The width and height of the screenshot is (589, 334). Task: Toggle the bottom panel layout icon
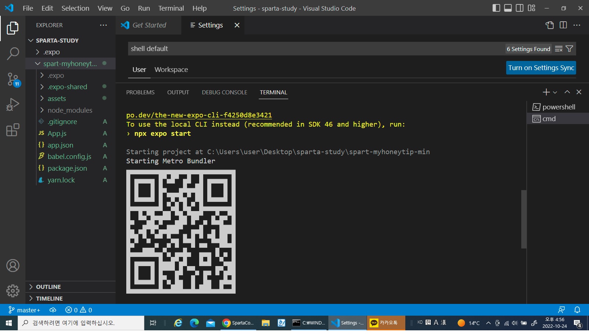tap(508, 8)
